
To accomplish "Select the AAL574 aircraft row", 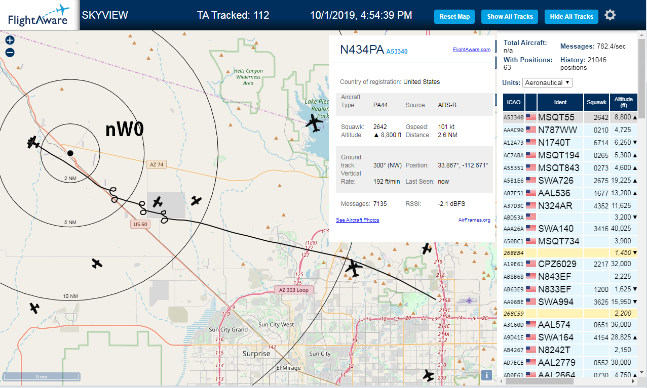I will coord(570,324).
